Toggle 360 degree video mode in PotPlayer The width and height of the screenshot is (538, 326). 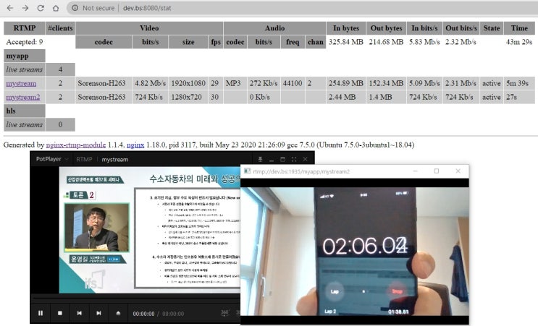224,313
